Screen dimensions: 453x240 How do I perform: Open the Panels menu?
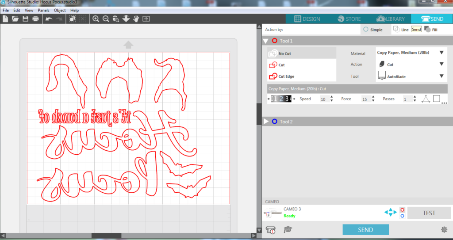(43, 10)
